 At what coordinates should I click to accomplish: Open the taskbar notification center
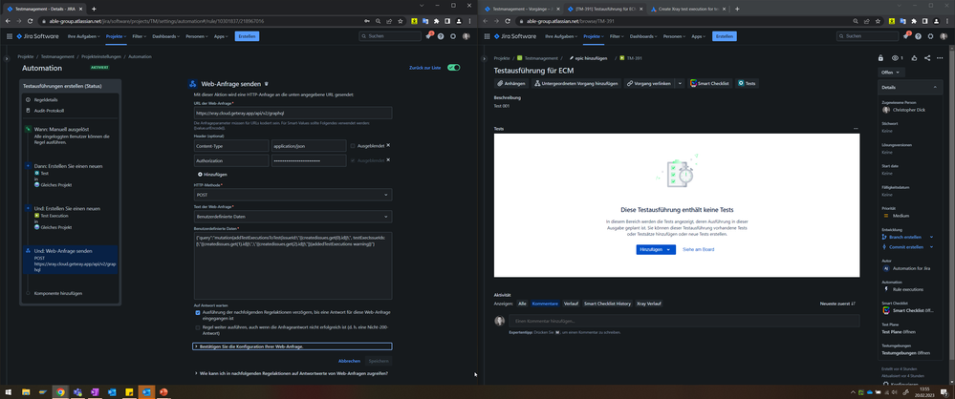click(x=944, y=392)
